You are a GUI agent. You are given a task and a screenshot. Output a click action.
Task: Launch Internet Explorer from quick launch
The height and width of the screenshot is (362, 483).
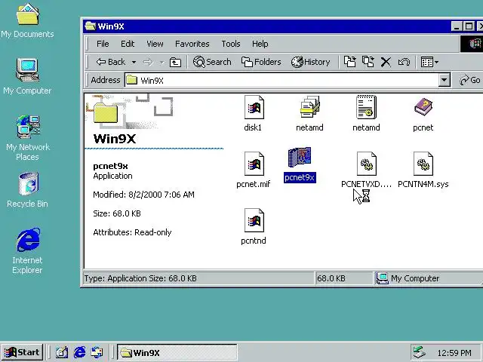79,352
